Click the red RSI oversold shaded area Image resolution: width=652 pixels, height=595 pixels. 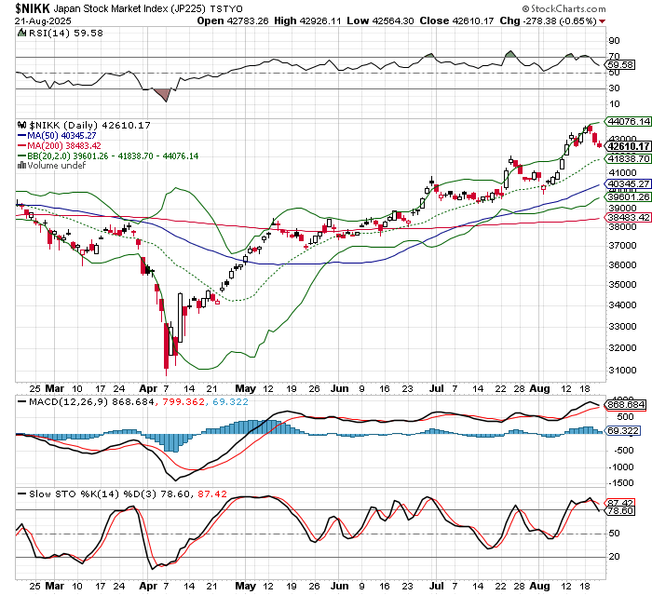click(x=162, y=94)
